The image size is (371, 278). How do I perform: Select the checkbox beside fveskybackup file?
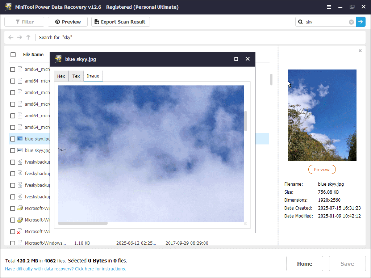click(x=13, y=162)
